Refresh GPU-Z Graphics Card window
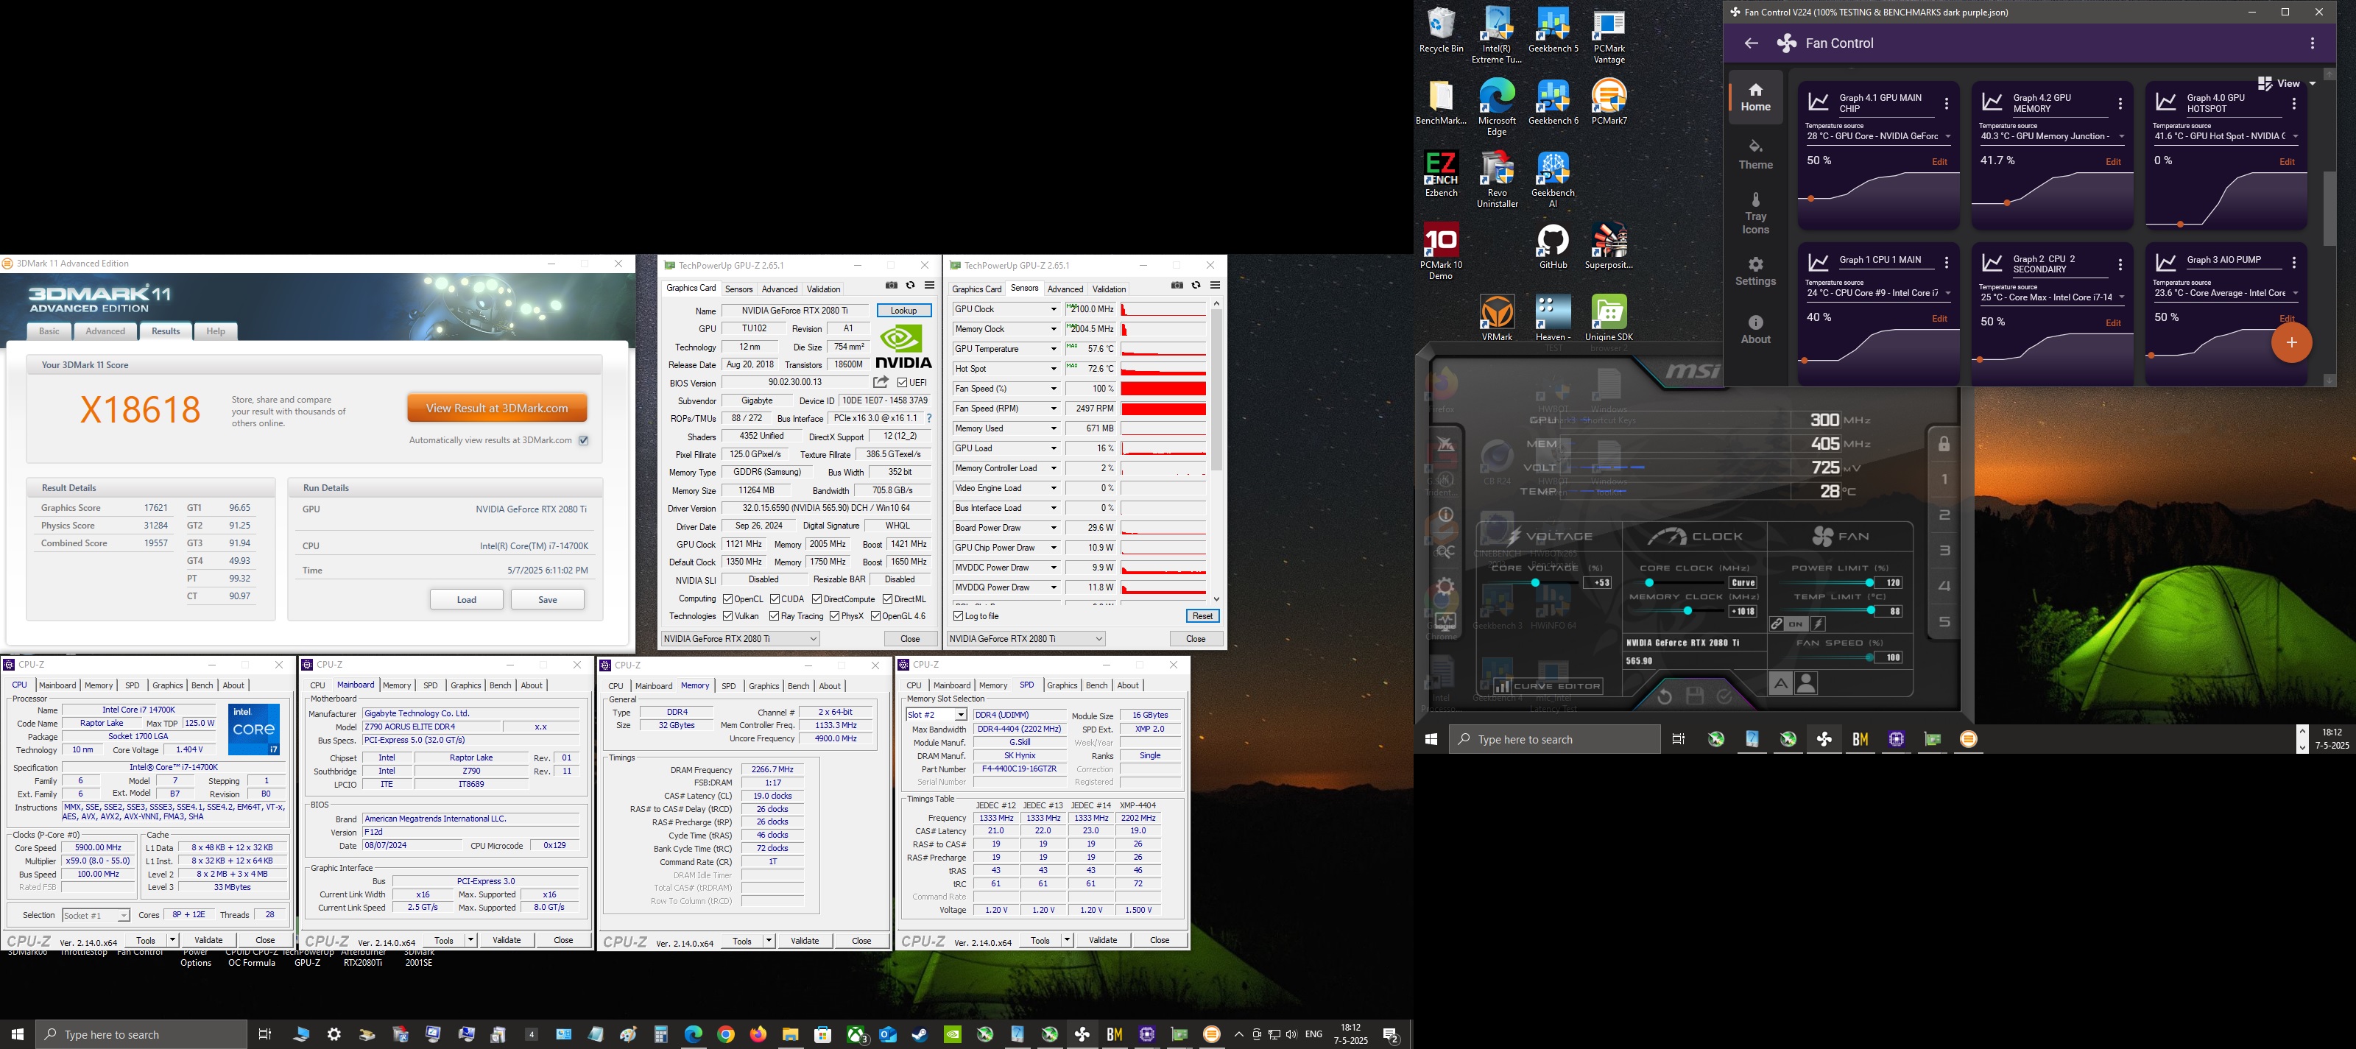Screen dimensions: 2356x1049 tap(910, 286)
